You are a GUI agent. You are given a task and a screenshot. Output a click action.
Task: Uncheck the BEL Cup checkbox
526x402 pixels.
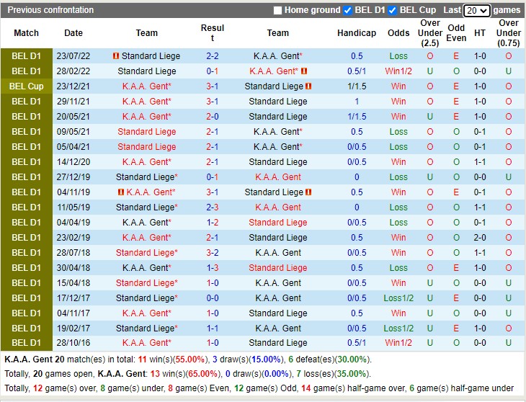392,10
